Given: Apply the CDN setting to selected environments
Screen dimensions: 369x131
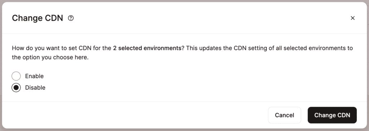Looking at the screenshot, I should coord(332,115).
